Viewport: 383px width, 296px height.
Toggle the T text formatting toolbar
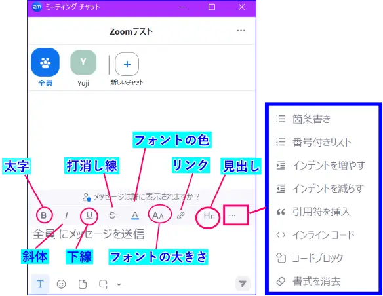pyautogui.click(x=40, y=284)
